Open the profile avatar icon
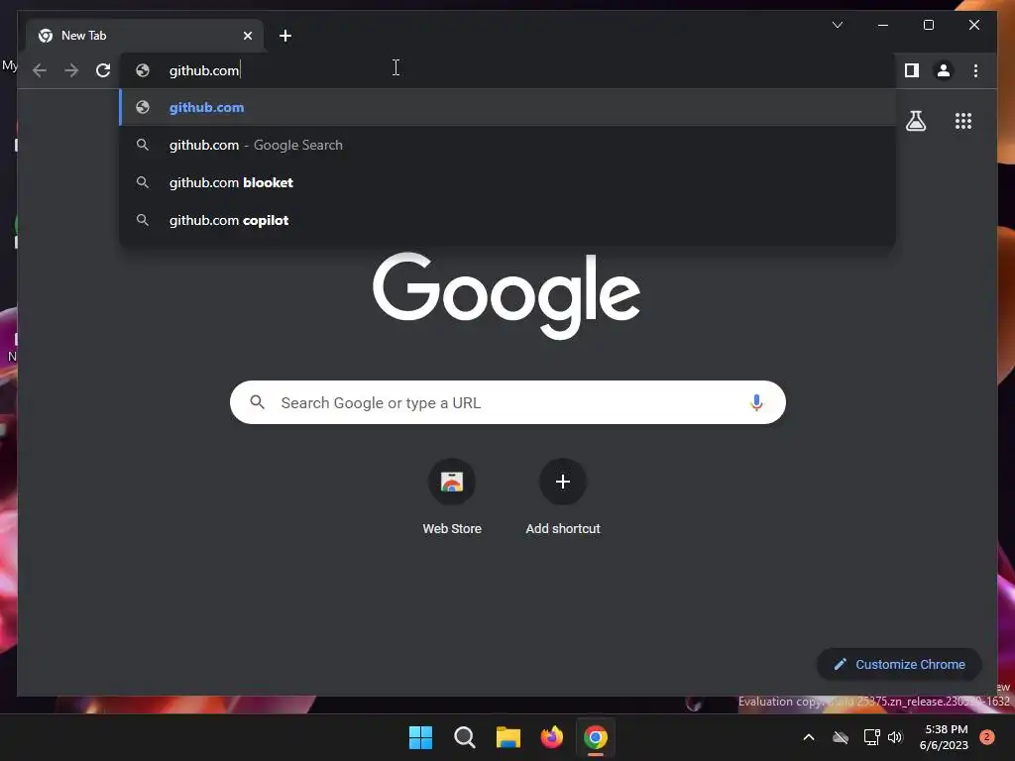 (x=944, y=70)
